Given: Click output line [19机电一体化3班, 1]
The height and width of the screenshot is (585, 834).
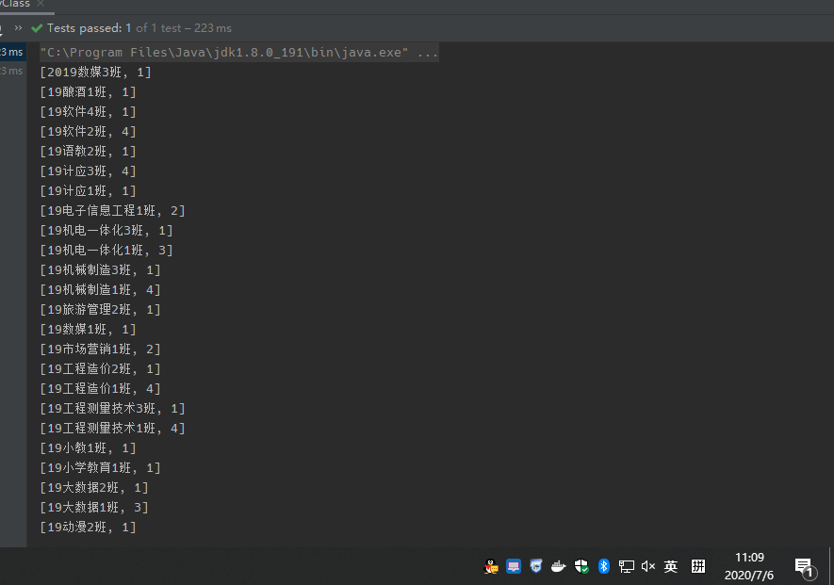Looking at the screenshot, I should pos(106,230).
